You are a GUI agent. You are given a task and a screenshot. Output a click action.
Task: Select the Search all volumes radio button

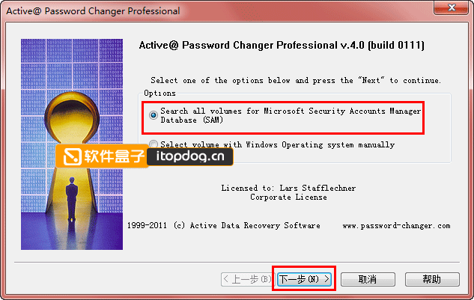tap(154, 115)
